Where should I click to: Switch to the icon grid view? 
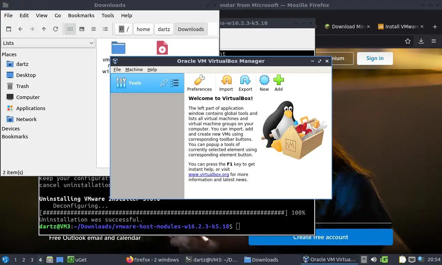pyautogui.click(x=70, y=29)
